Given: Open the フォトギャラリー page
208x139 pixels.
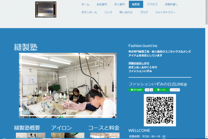Looking at the screenshot, I should pos(165,12).
